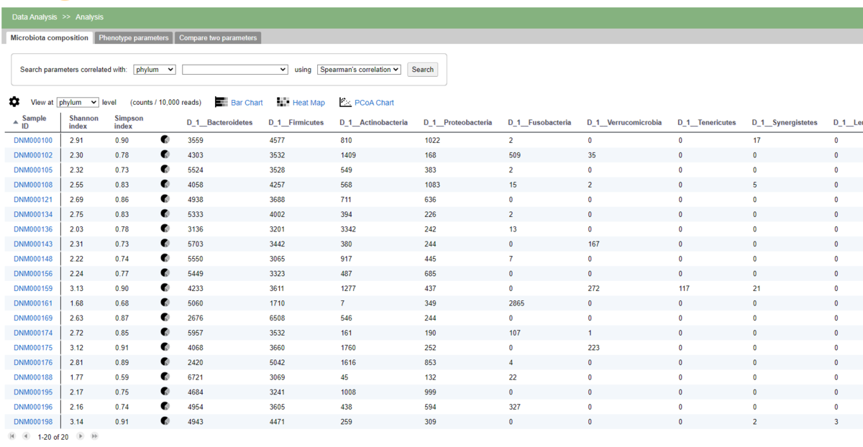Sort by the D_1__Verrucomicrobia column header

[624, 123]
